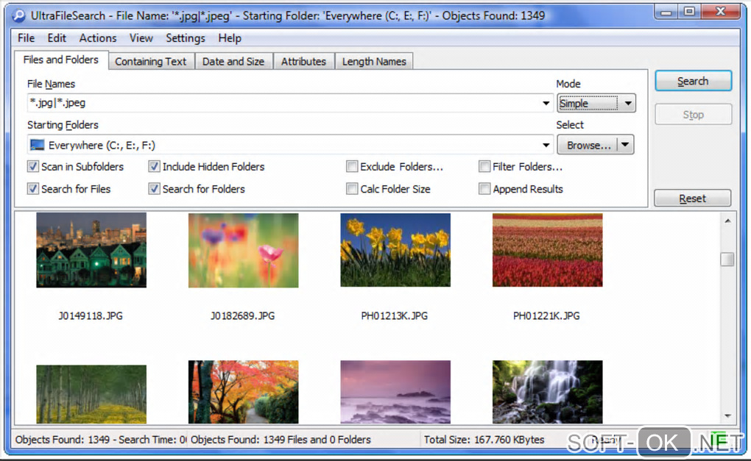Minimize the UltraFileSearch window
This screenshot has width=751, height=461.
666,12
